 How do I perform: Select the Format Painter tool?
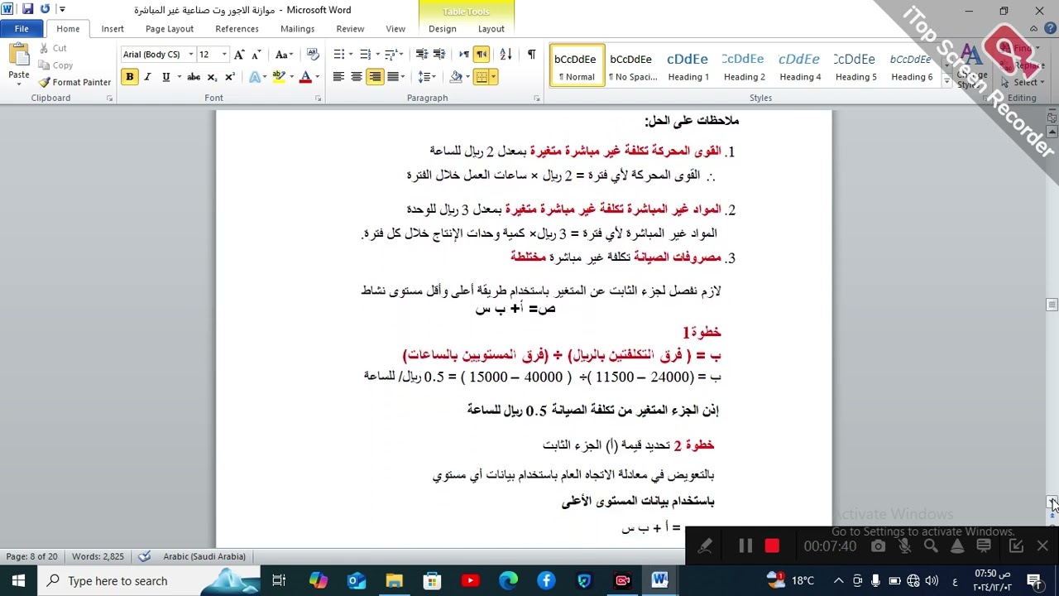(74, 82)
